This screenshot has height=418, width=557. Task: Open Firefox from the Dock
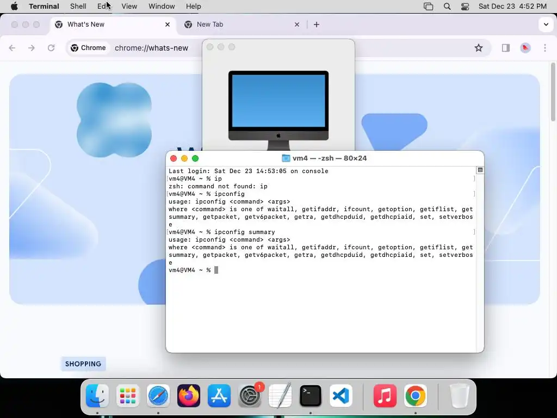coord(189,396)
